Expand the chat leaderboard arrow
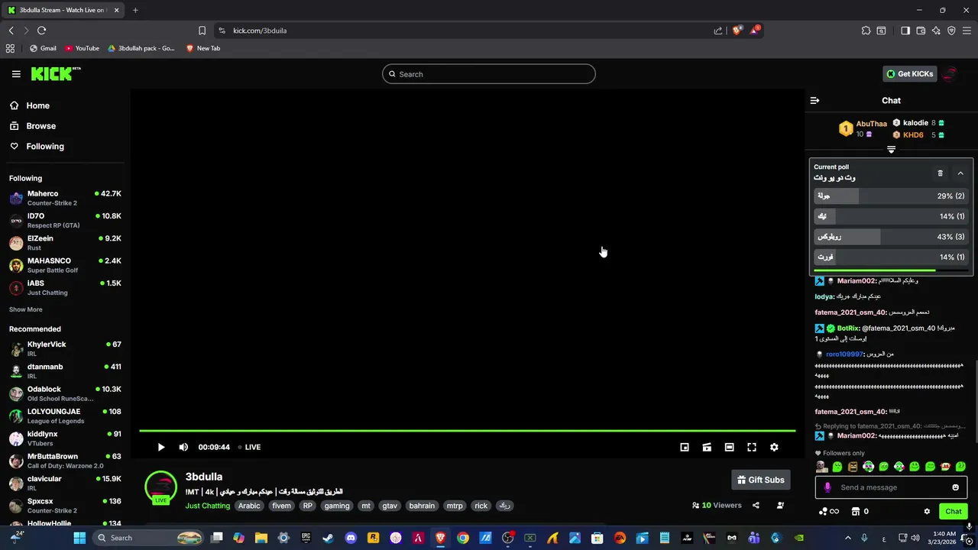The width and height of the screenshot is (978, 550). (x=891, y=150)
